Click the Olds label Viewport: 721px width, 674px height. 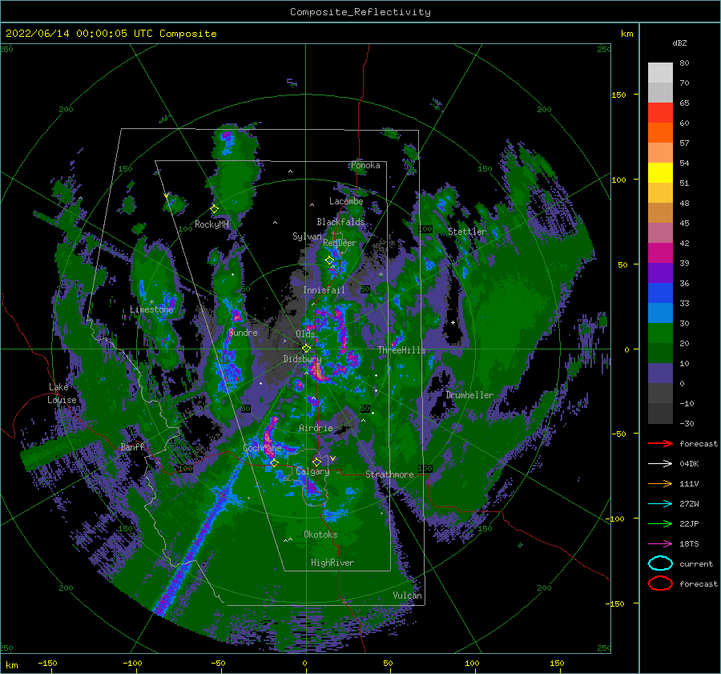click(x=305, y=334)
